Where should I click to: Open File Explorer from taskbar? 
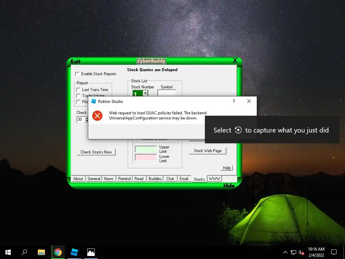pyautogui.click(x=41, y=252)
